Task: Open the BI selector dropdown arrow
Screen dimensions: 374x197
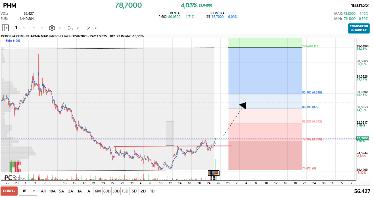Action: click(34, 191)
